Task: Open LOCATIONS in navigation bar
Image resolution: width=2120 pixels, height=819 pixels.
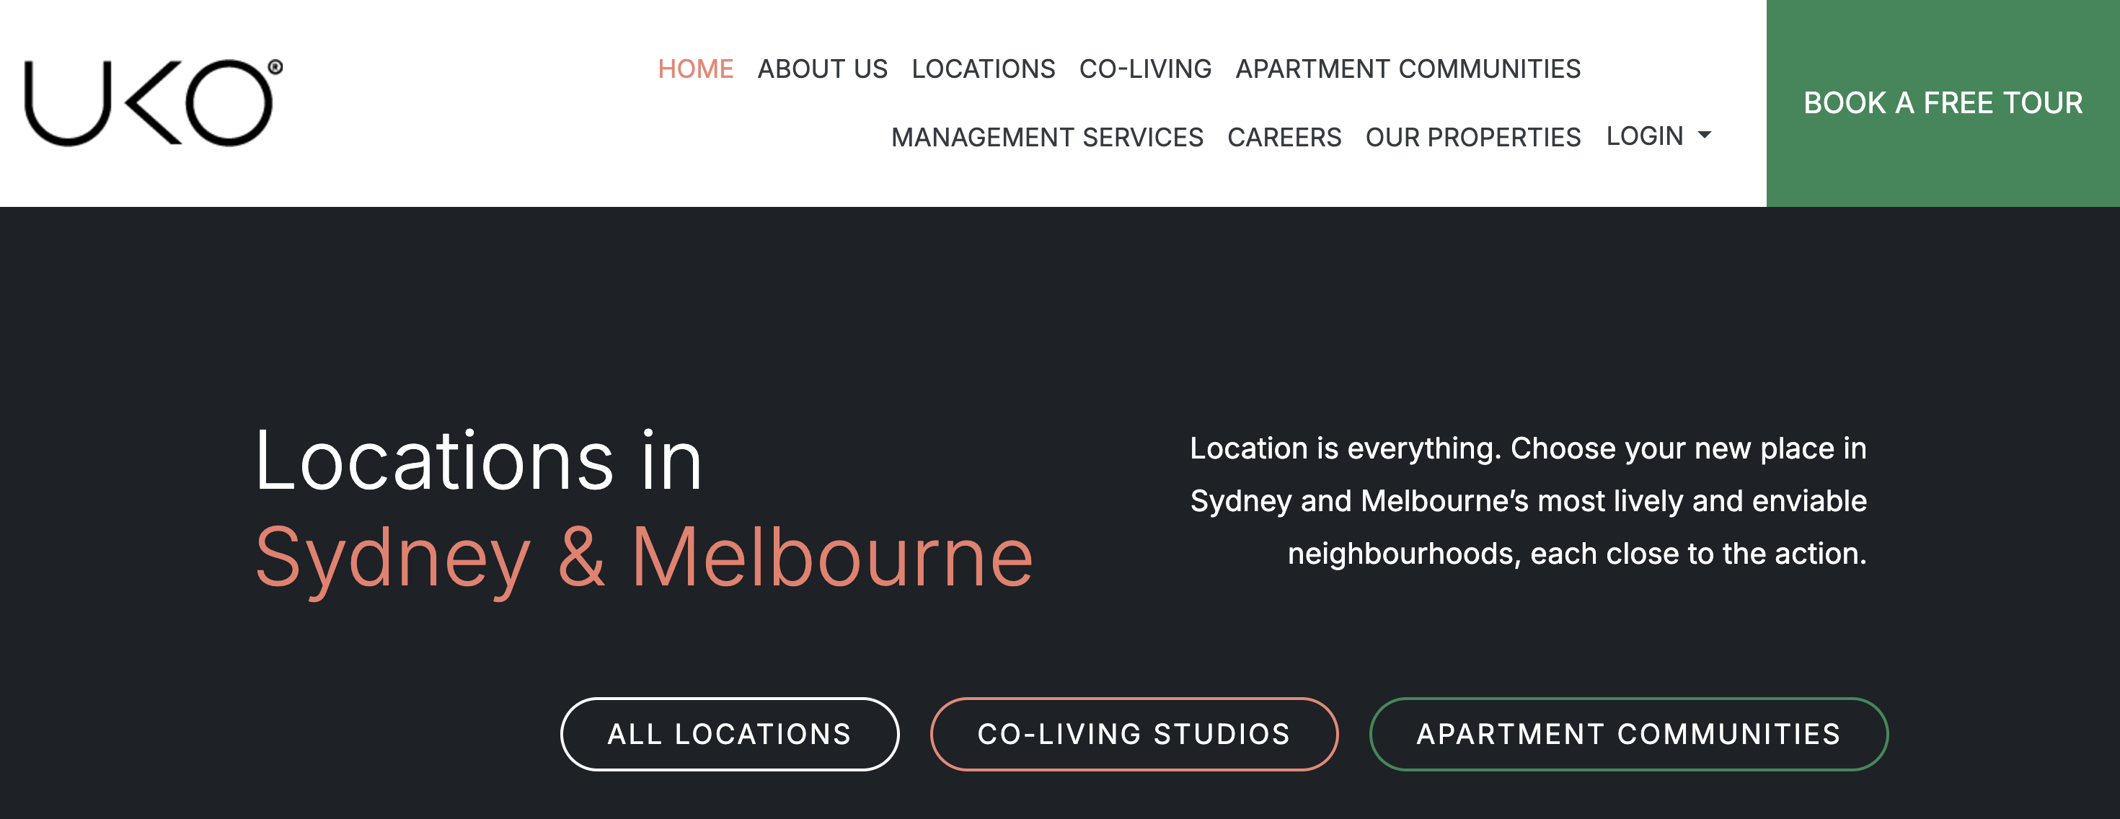Action: pyautogui.click(x=983, y=69)
